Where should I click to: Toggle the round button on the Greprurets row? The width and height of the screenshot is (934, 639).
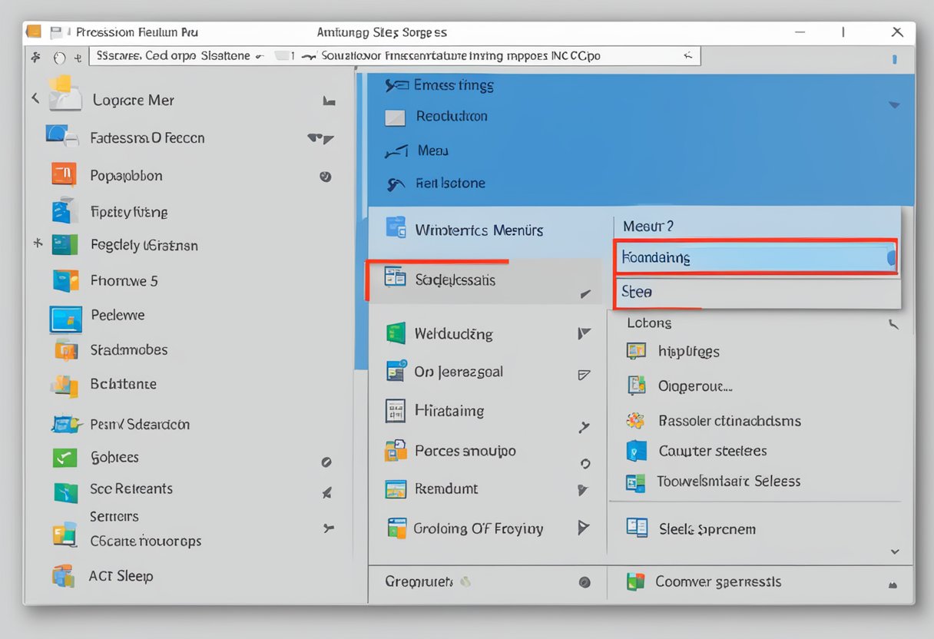(x=583, y=582)
